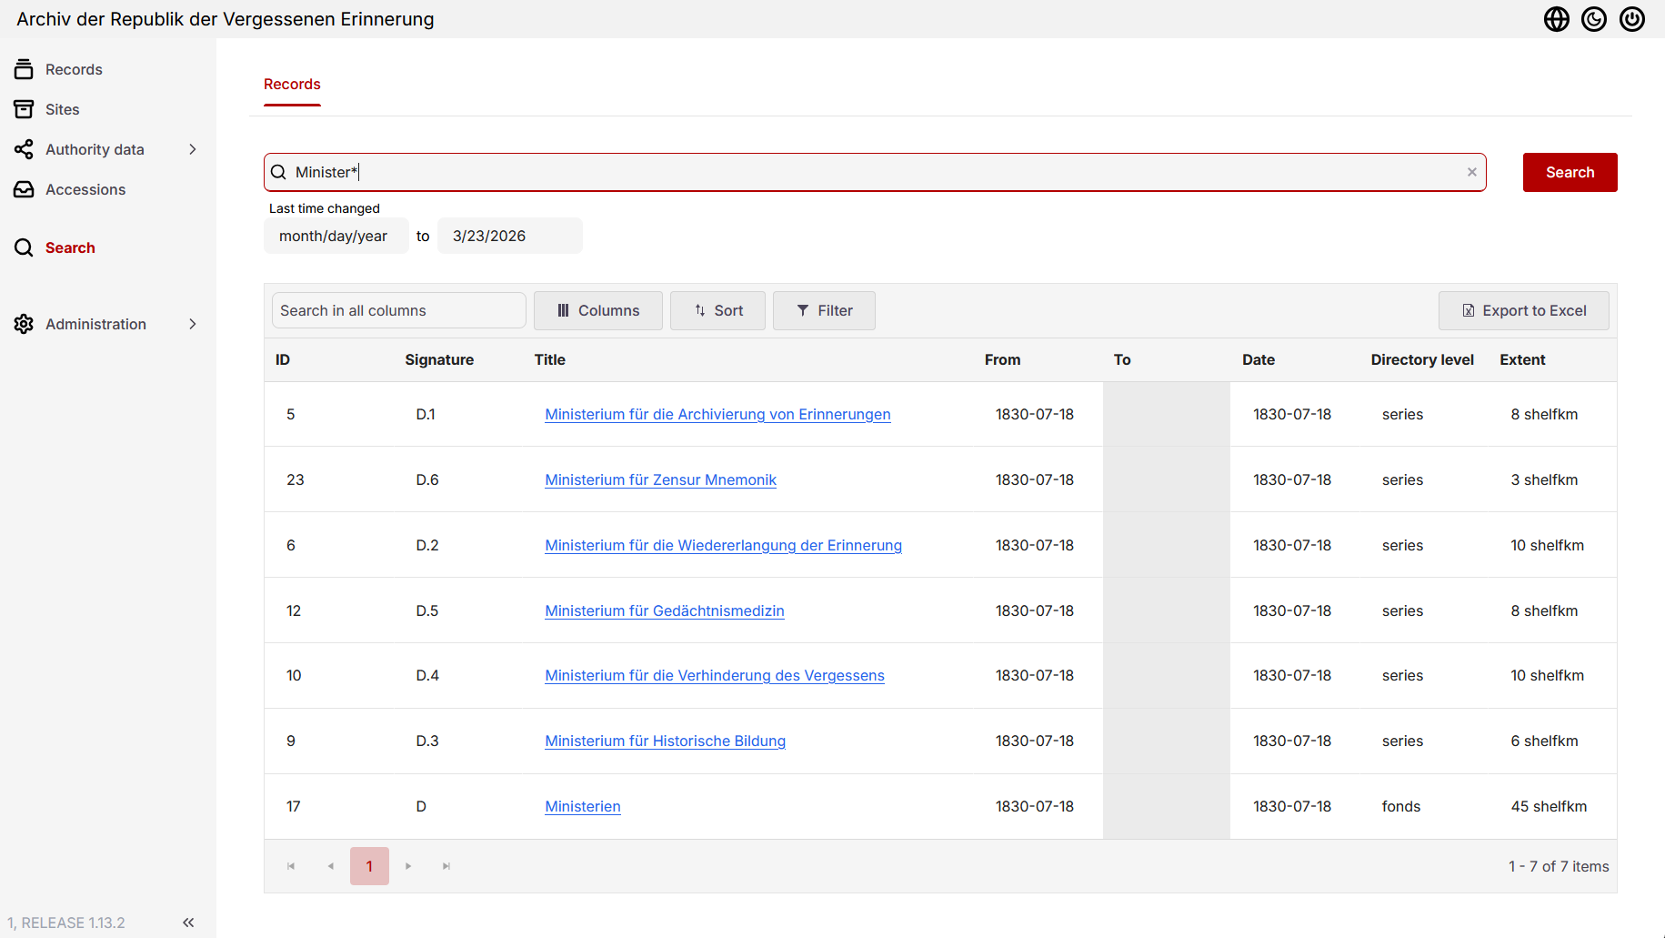
Task: Open the Filter options
Action: coord(824,310)
